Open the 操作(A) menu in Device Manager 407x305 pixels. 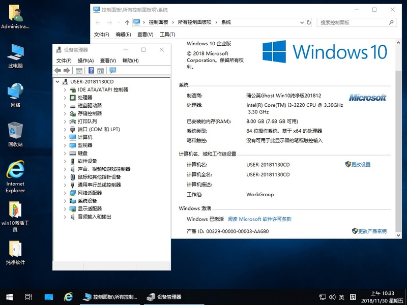click(85, 60)
